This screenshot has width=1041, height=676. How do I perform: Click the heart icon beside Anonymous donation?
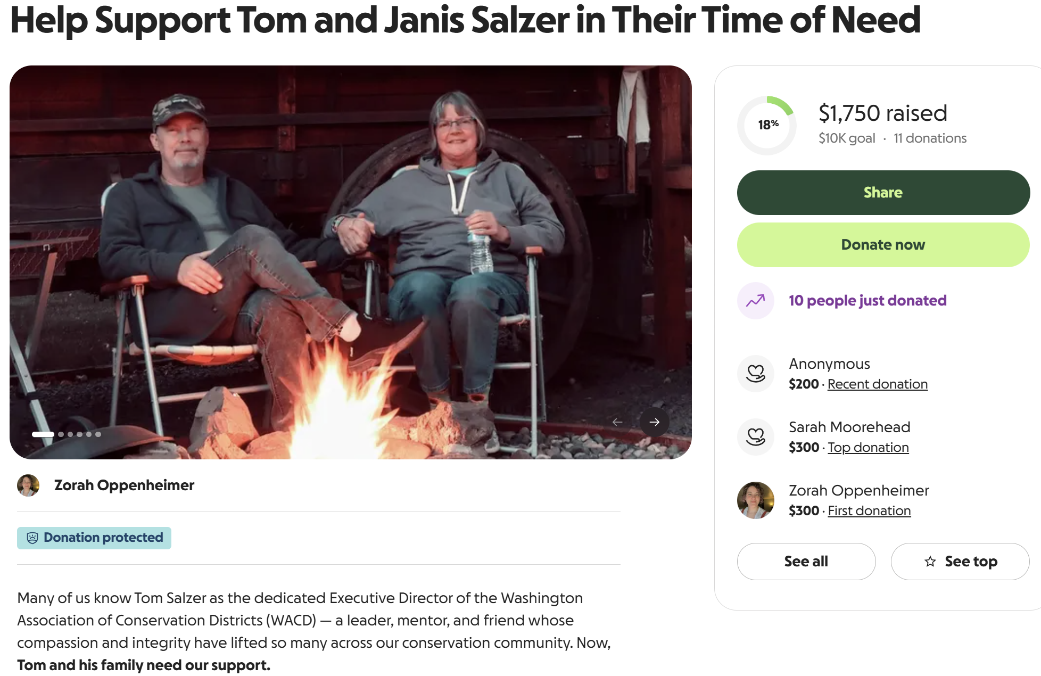click(x=755, y=373)
